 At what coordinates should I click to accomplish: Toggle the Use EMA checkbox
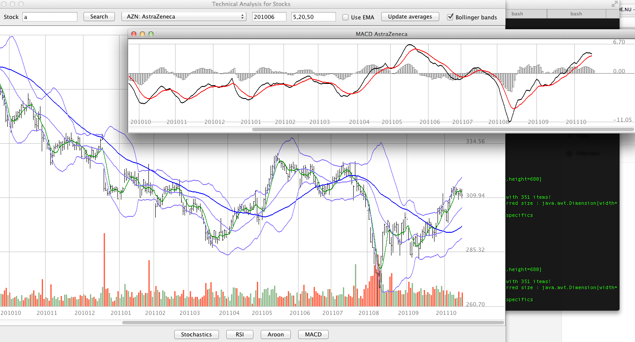pyautogui.click(x=345, y=17)
